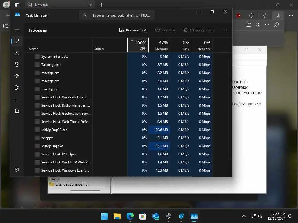Pin the Edge downloads flyout
298x223 pixels.
277,24
